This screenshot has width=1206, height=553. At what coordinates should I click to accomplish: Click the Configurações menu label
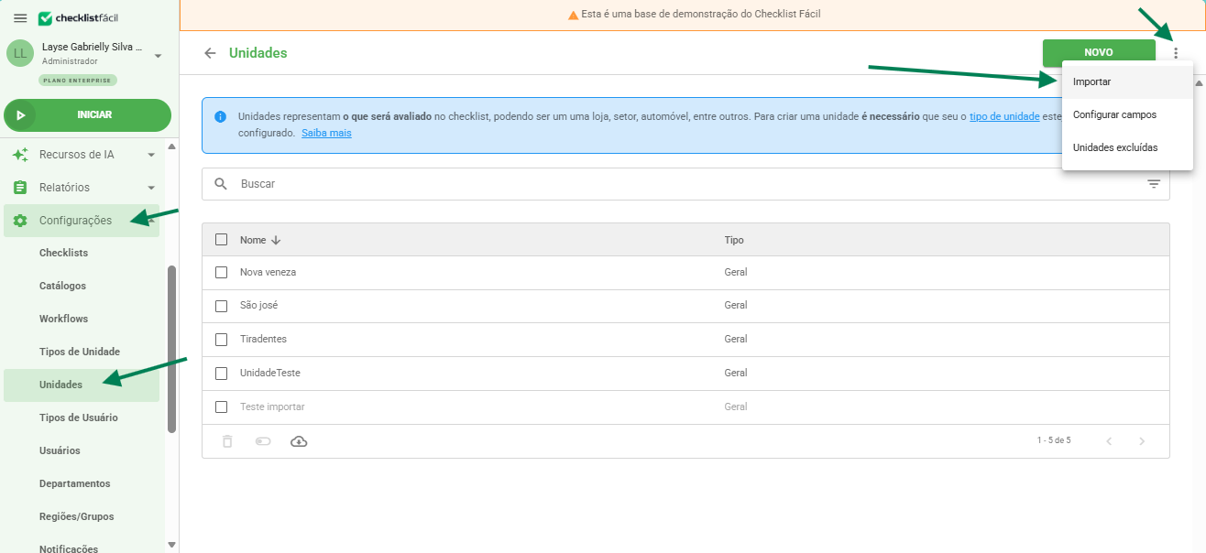75,221
